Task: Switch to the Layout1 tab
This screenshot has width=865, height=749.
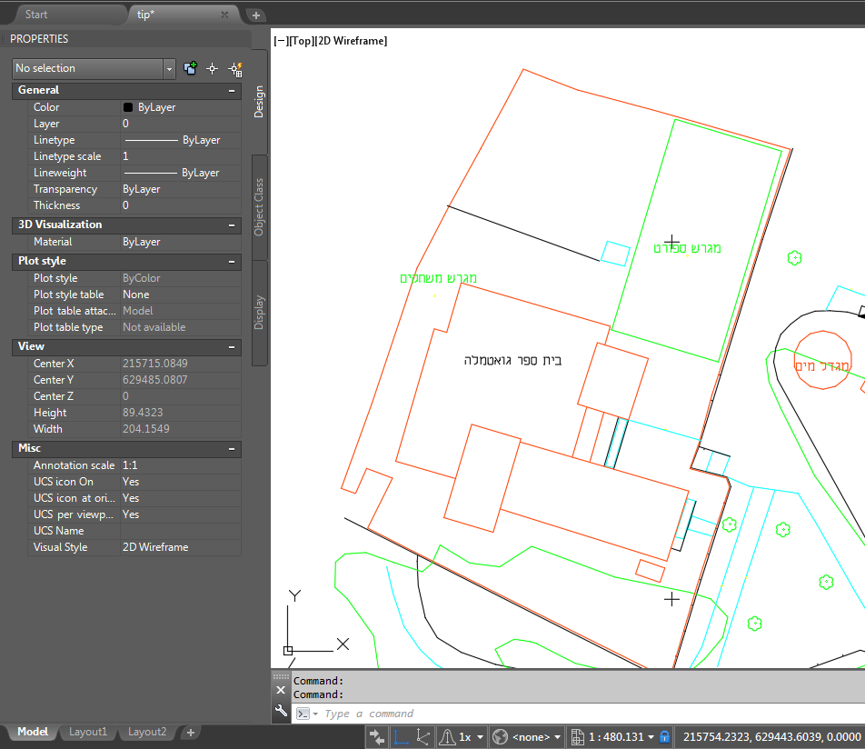Action: point(88,732)
